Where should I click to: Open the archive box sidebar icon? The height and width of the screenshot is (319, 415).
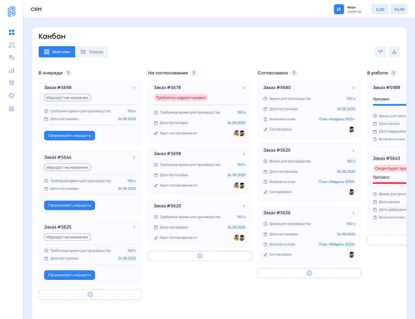click(x=12, y=108)
